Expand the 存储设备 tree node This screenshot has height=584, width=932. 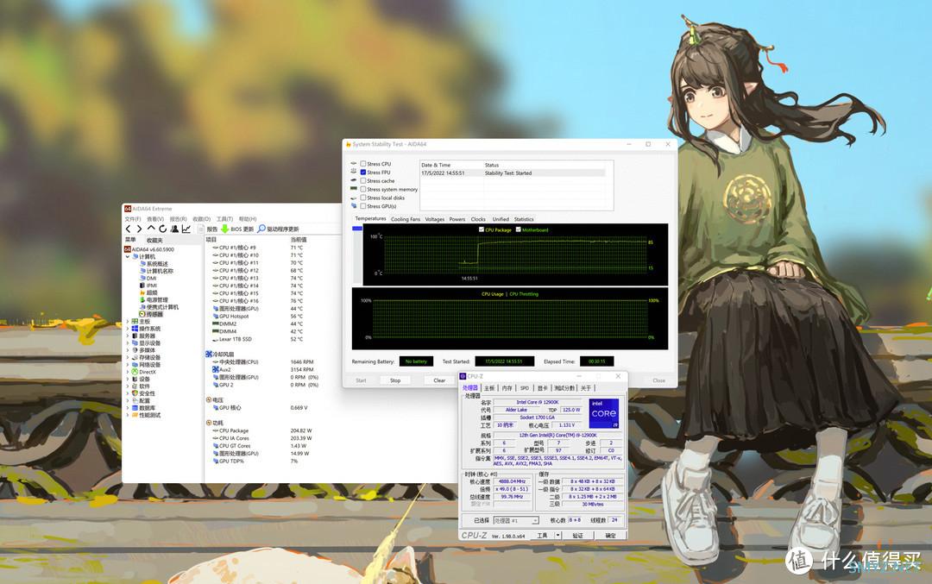click(128, 358)
